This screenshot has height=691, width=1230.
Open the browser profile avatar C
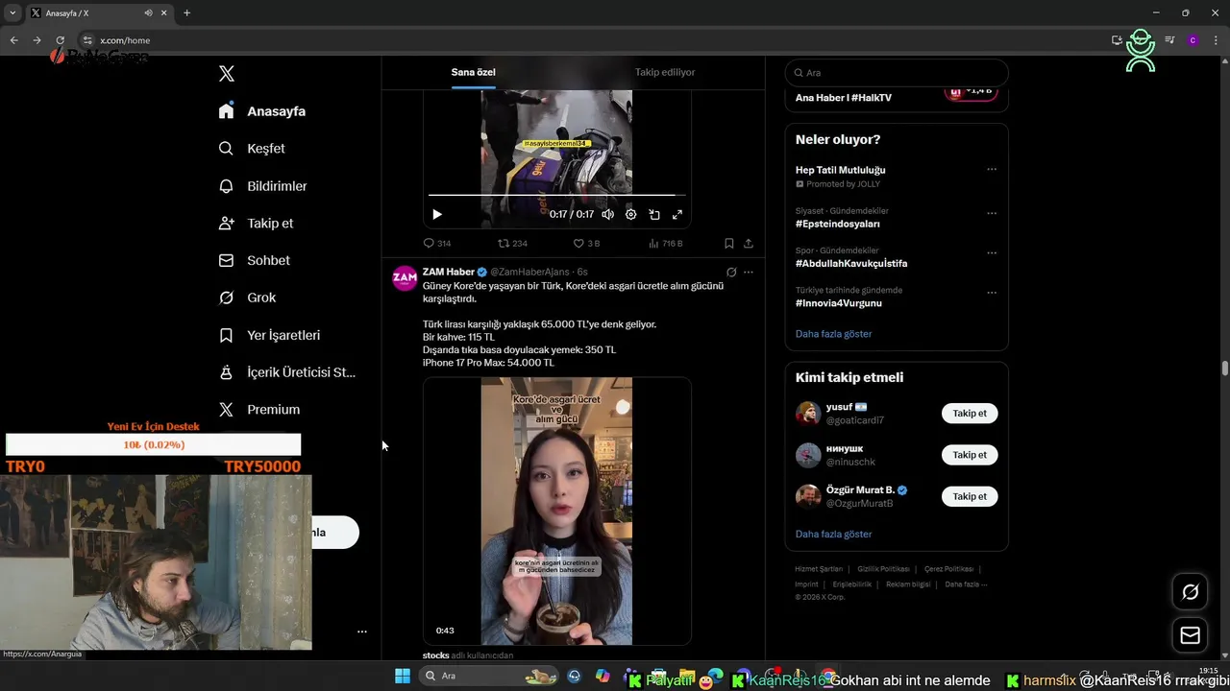(1193, 40)
